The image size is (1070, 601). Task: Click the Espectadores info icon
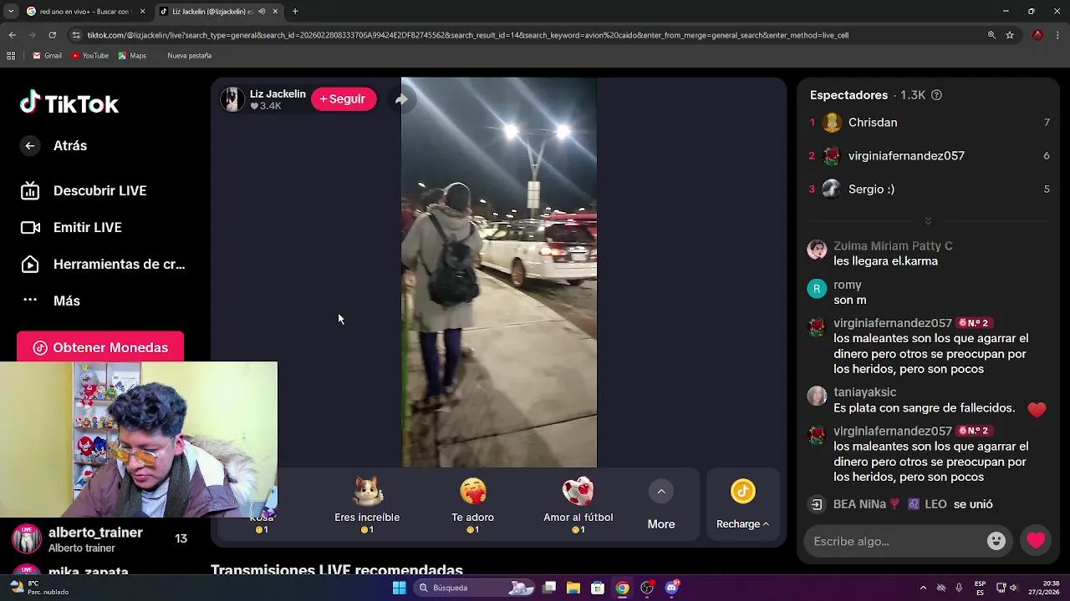[936, 95]
